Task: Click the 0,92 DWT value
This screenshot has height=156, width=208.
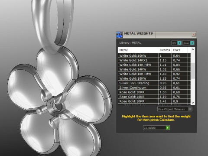Action: point(176,74)
